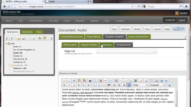The height and width of the screenshot is (107, 191).
Task: Insert a numbered list
Action: pos(99,85)
